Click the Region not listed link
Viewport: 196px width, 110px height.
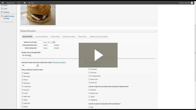coord(60,62)
